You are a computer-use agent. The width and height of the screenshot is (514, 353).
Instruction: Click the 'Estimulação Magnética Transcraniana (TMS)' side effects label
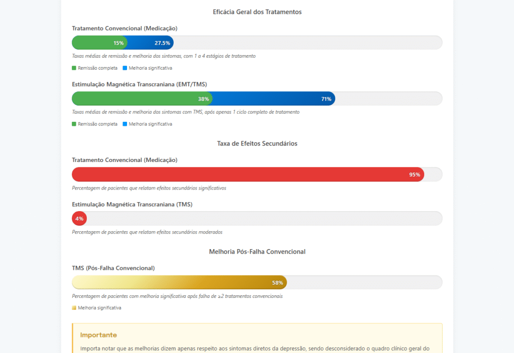click(132, 204)
